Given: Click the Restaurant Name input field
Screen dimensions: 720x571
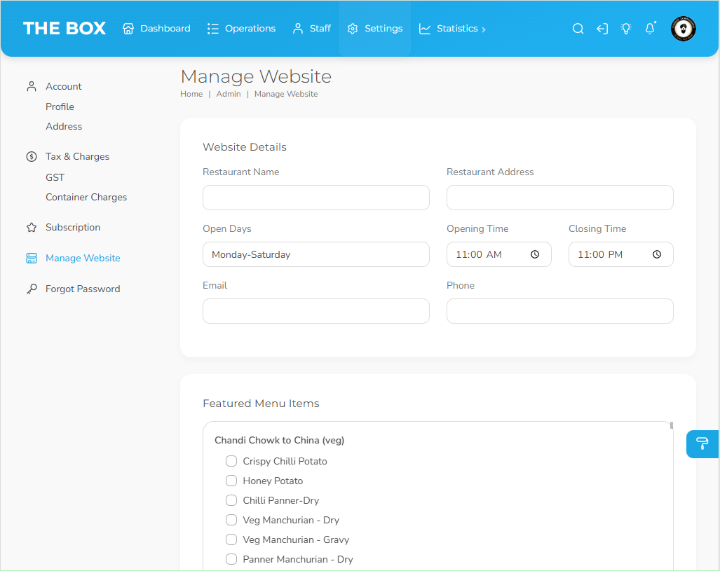Looking at the screenshot, I should pos(315,198).
